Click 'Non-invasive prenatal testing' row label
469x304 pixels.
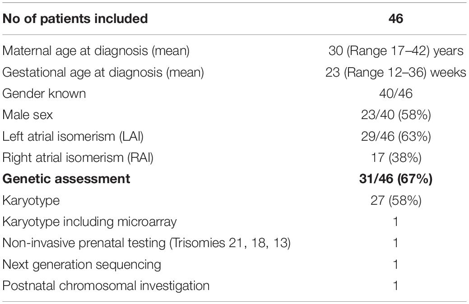pyautogui.click(x=146, y=243)
